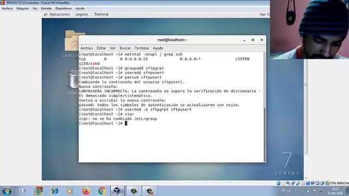Click the green host key status icon
Image resolution: width=349 pixels, height=196 pixels.
pos(327,183)
